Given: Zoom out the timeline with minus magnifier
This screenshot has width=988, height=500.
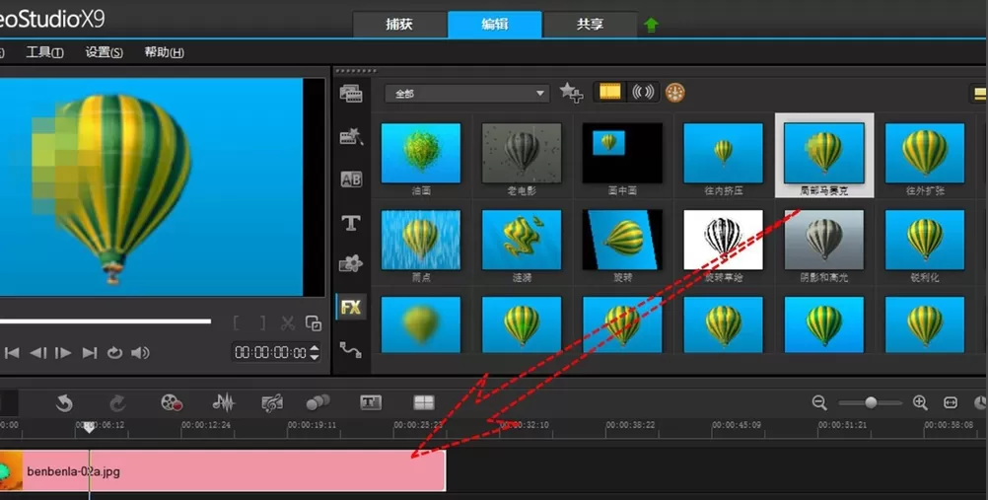Looking at the screenshot, I should [819, 402].
